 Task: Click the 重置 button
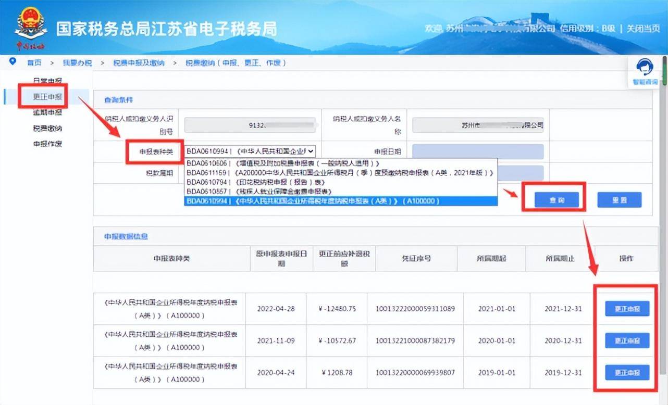pyautogui.click(x=619, y=200)
